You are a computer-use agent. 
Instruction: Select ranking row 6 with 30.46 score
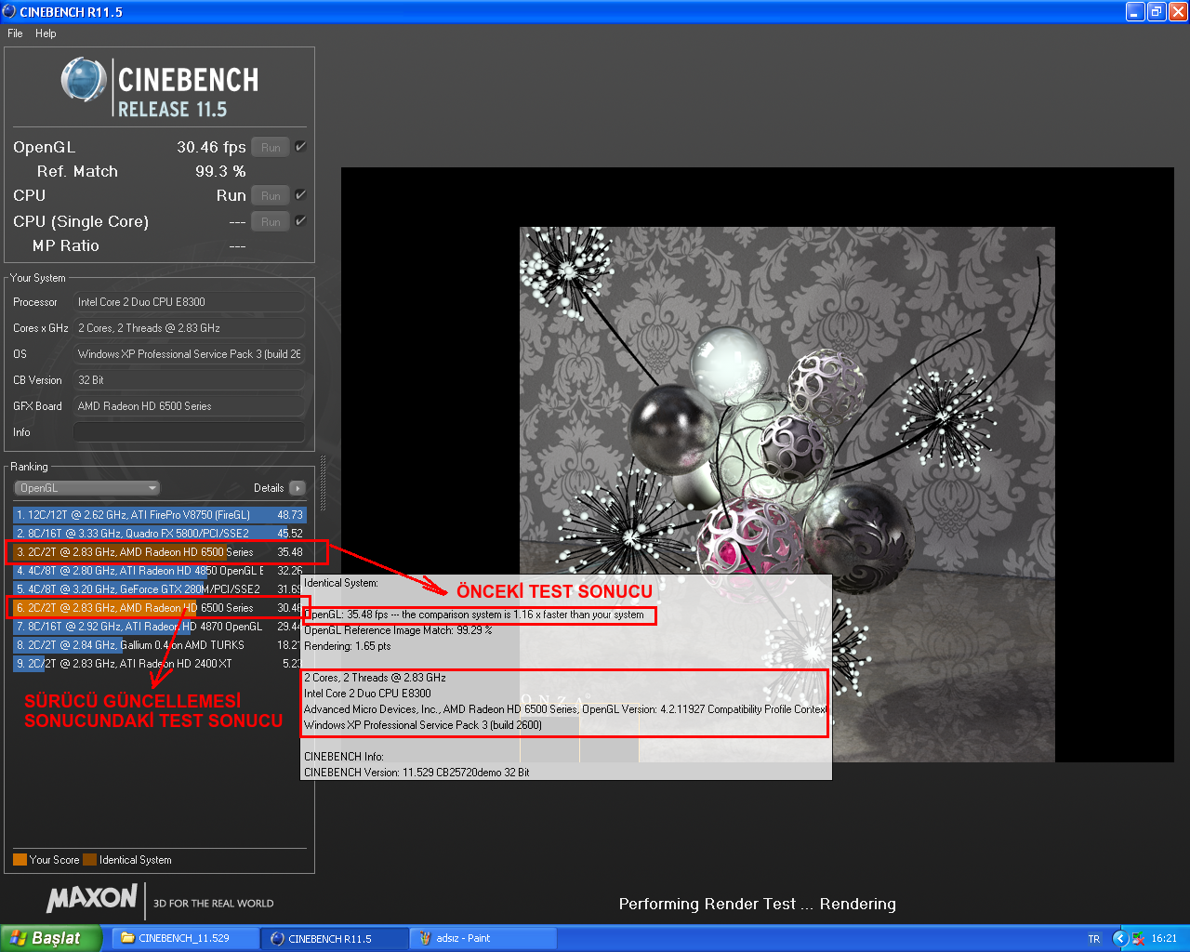coord(159,608)
